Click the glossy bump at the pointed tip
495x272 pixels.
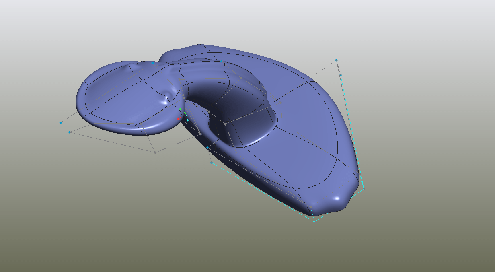(x=337, y=199)
